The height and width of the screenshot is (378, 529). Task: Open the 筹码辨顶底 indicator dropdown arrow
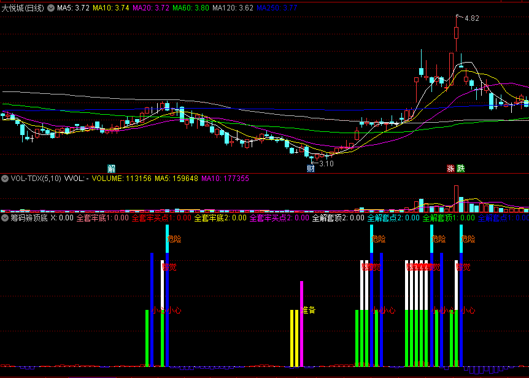(x=5, y=218)
